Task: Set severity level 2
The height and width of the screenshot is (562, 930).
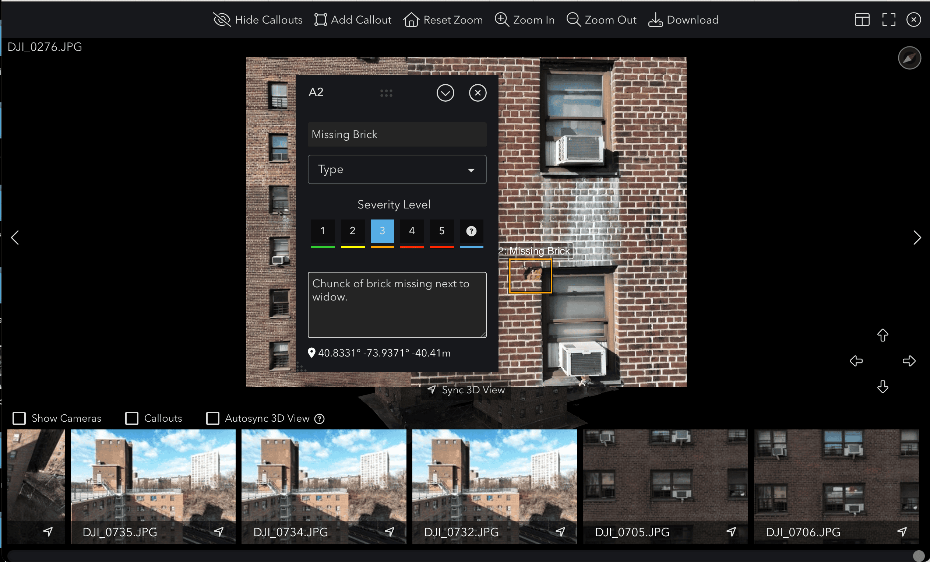Action: pyautogui.click(x=353, y=231)
